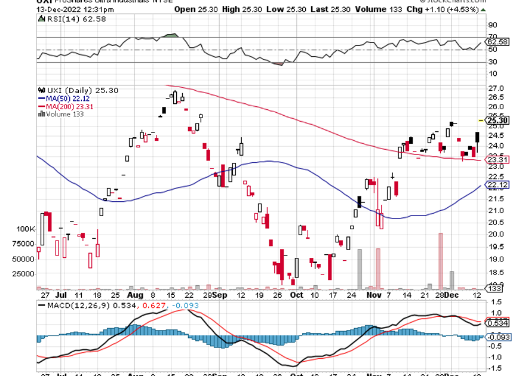Viewport: 516px width, 376px height.
Task: Click the red MA(200) legend swatch
Action: pyautogui.click(x=41, y=106)
